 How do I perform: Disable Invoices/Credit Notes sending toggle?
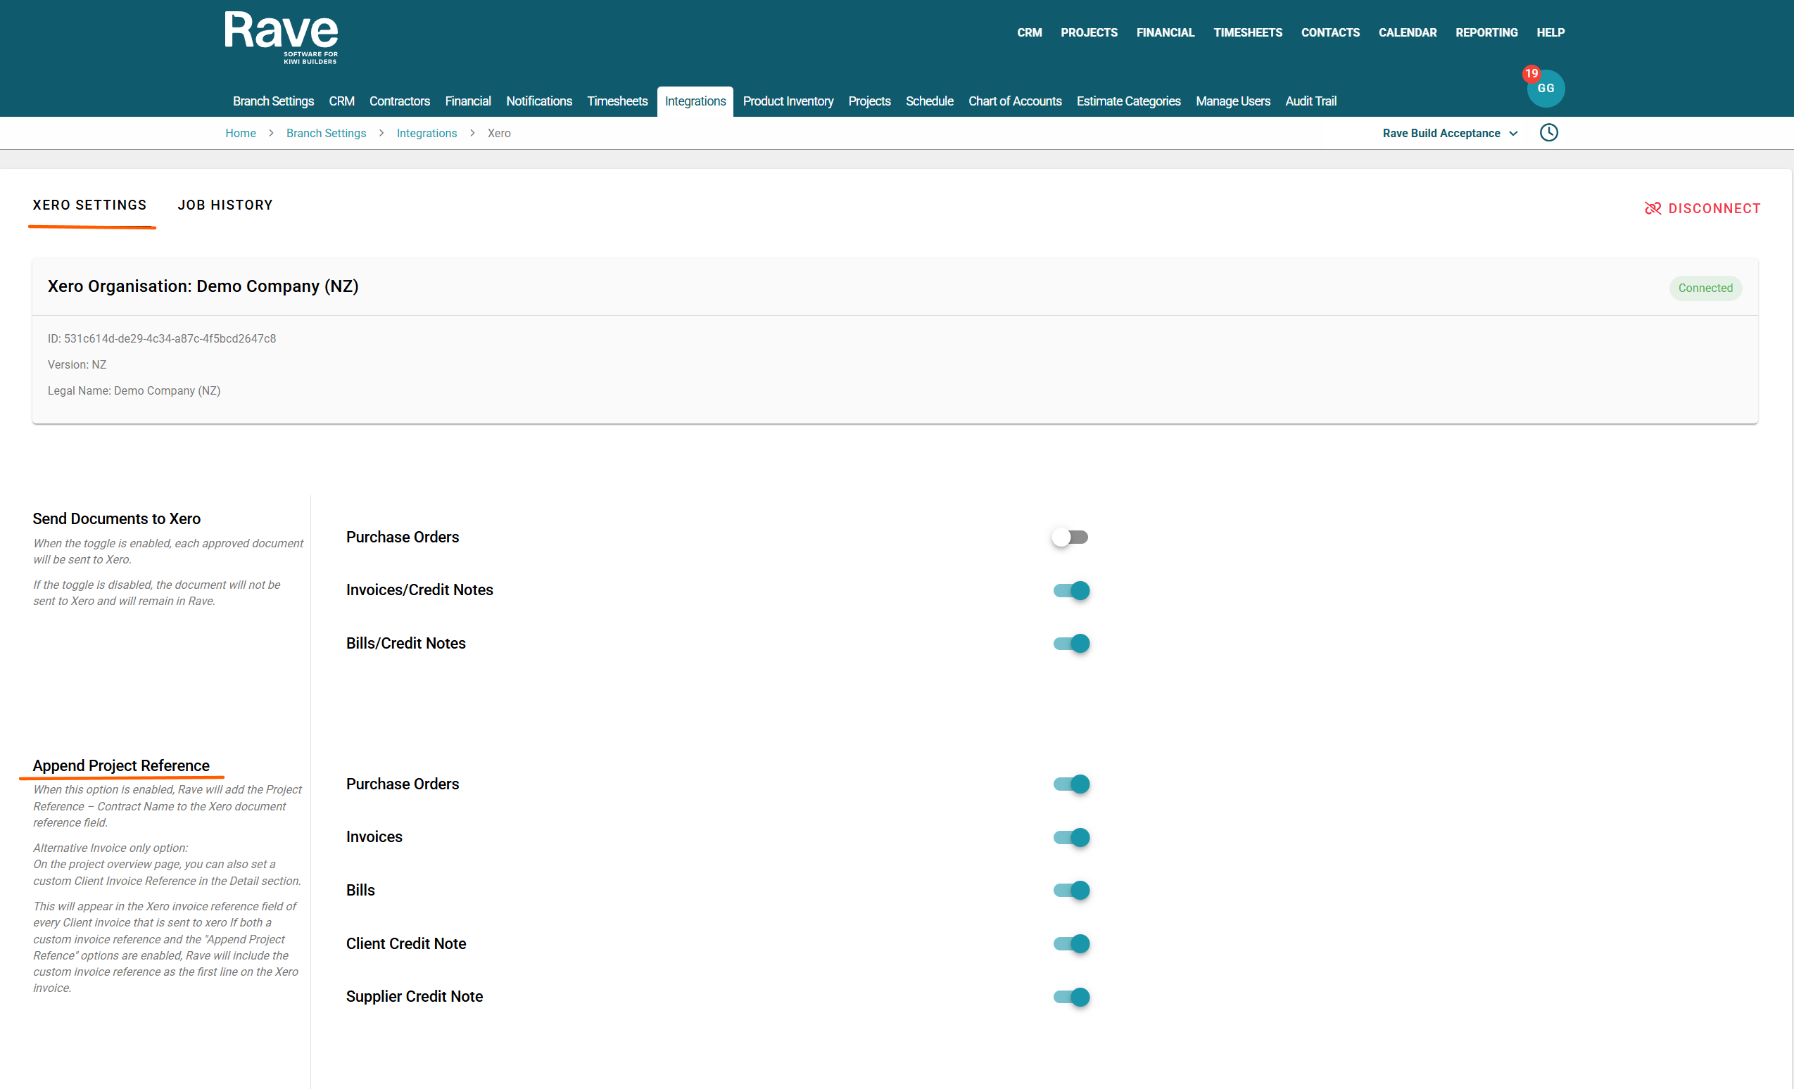click(x=1071, y=590)
